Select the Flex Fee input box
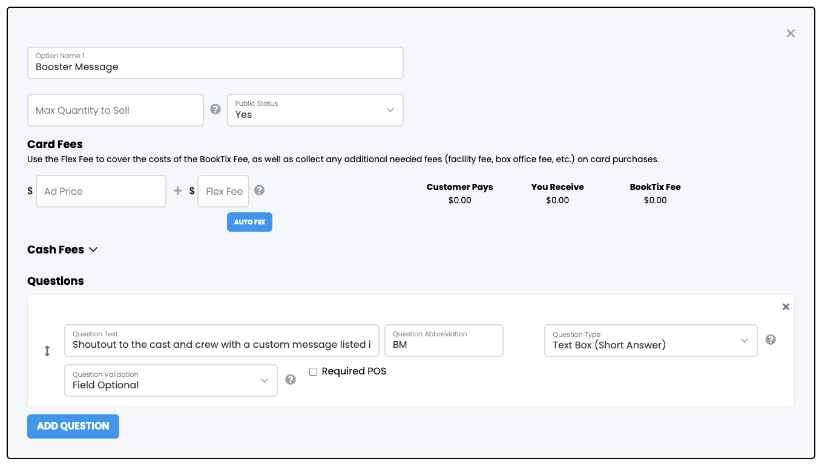 click(223, 191)
